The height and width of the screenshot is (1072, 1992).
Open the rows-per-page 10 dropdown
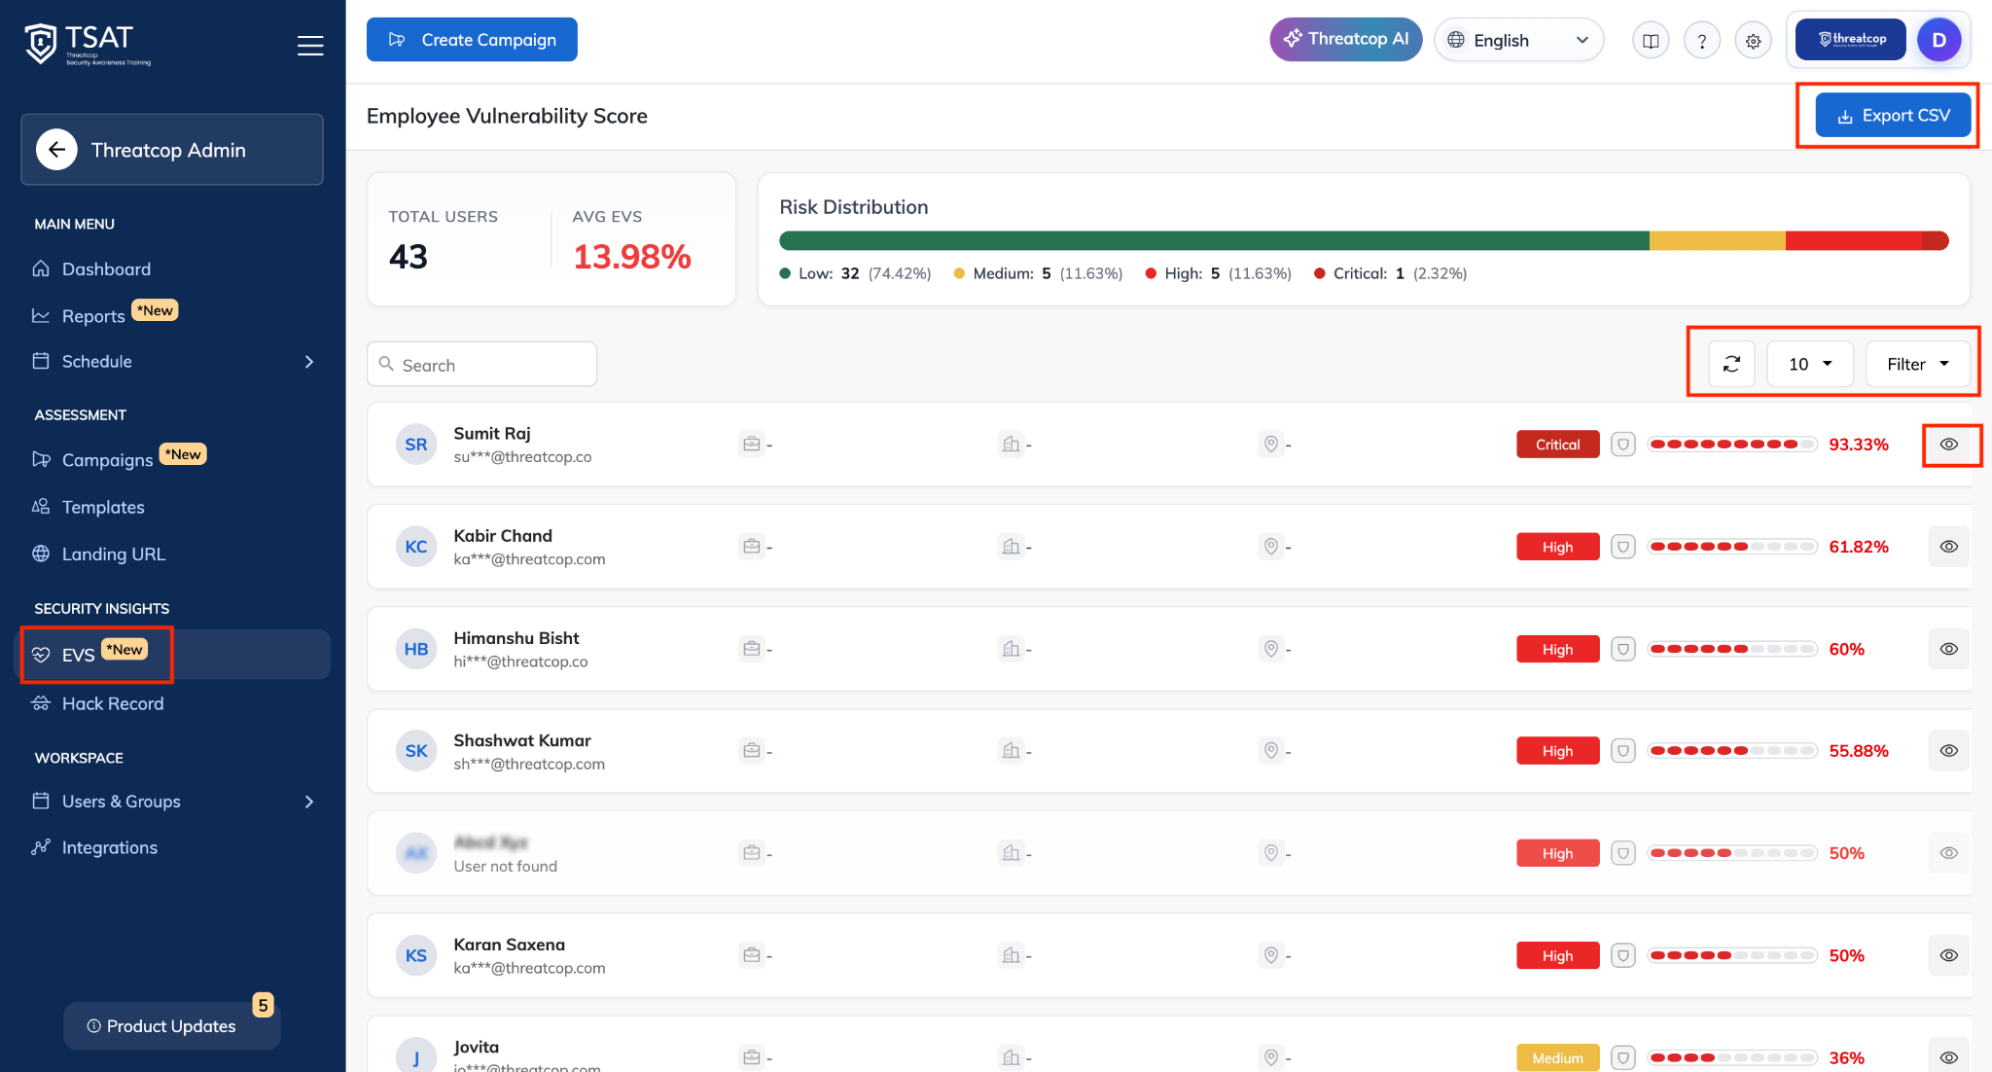[x=1809, y=364]
